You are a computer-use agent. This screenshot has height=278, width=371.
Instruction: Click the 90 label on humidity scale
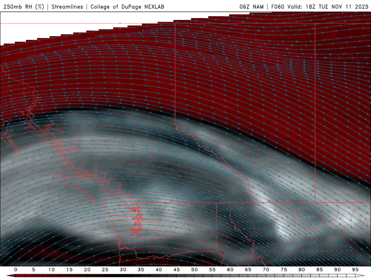[x=337, y=270]
